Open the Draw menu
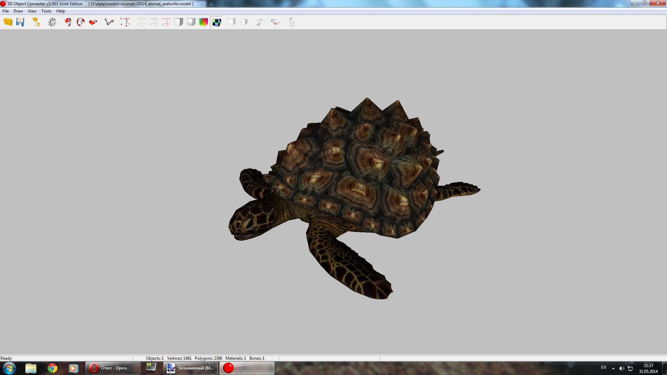The height and width of the screenshot is (375, 667). (18, 11)
